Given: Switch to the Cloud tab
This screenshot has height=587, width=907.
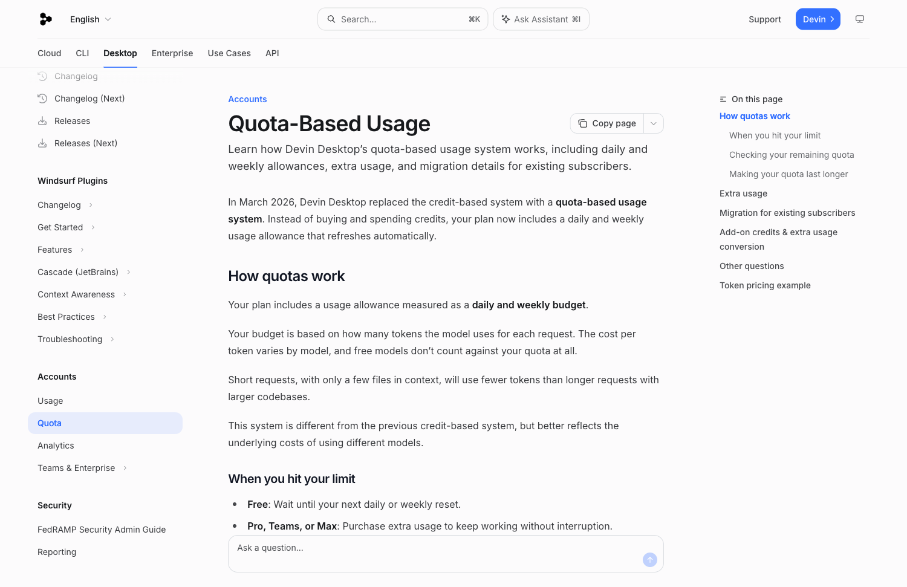Looking at the screenshot, I should pos(50,53).
